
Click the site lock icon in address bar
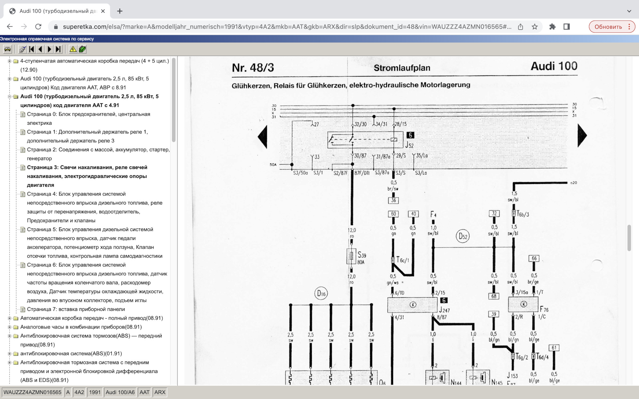pos(56,27)
